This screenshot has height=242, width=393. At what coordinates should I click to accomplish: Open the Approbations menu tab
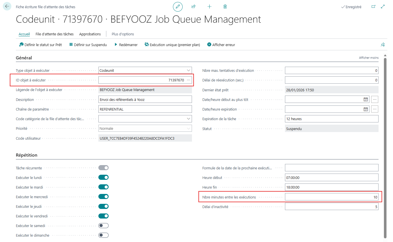[x=90, y=34]
